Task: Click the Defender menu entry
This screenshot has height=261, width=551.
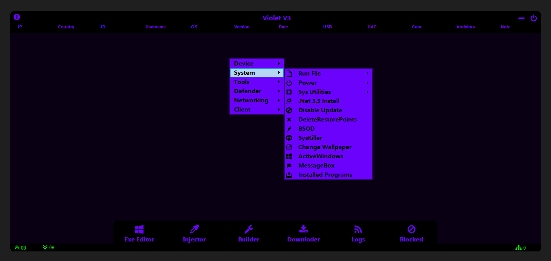Action: click(248, 91)
